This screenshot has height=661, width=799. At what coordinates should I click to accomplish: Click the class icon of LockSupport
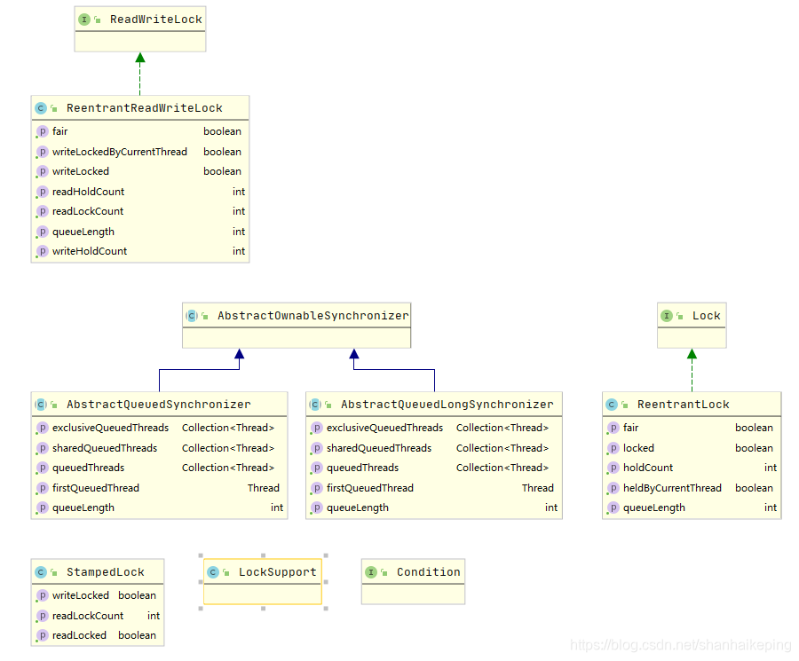click(x=212, y=571)
